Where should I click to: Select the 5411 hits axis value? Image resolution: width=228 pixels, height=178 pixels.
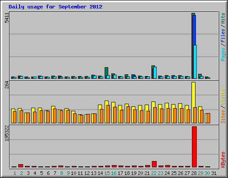click(x=7, y=18)
